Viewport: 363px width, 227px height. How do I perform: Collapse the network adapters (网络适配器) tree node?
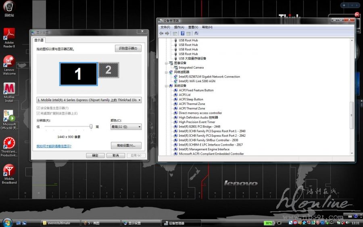[166, 72]
